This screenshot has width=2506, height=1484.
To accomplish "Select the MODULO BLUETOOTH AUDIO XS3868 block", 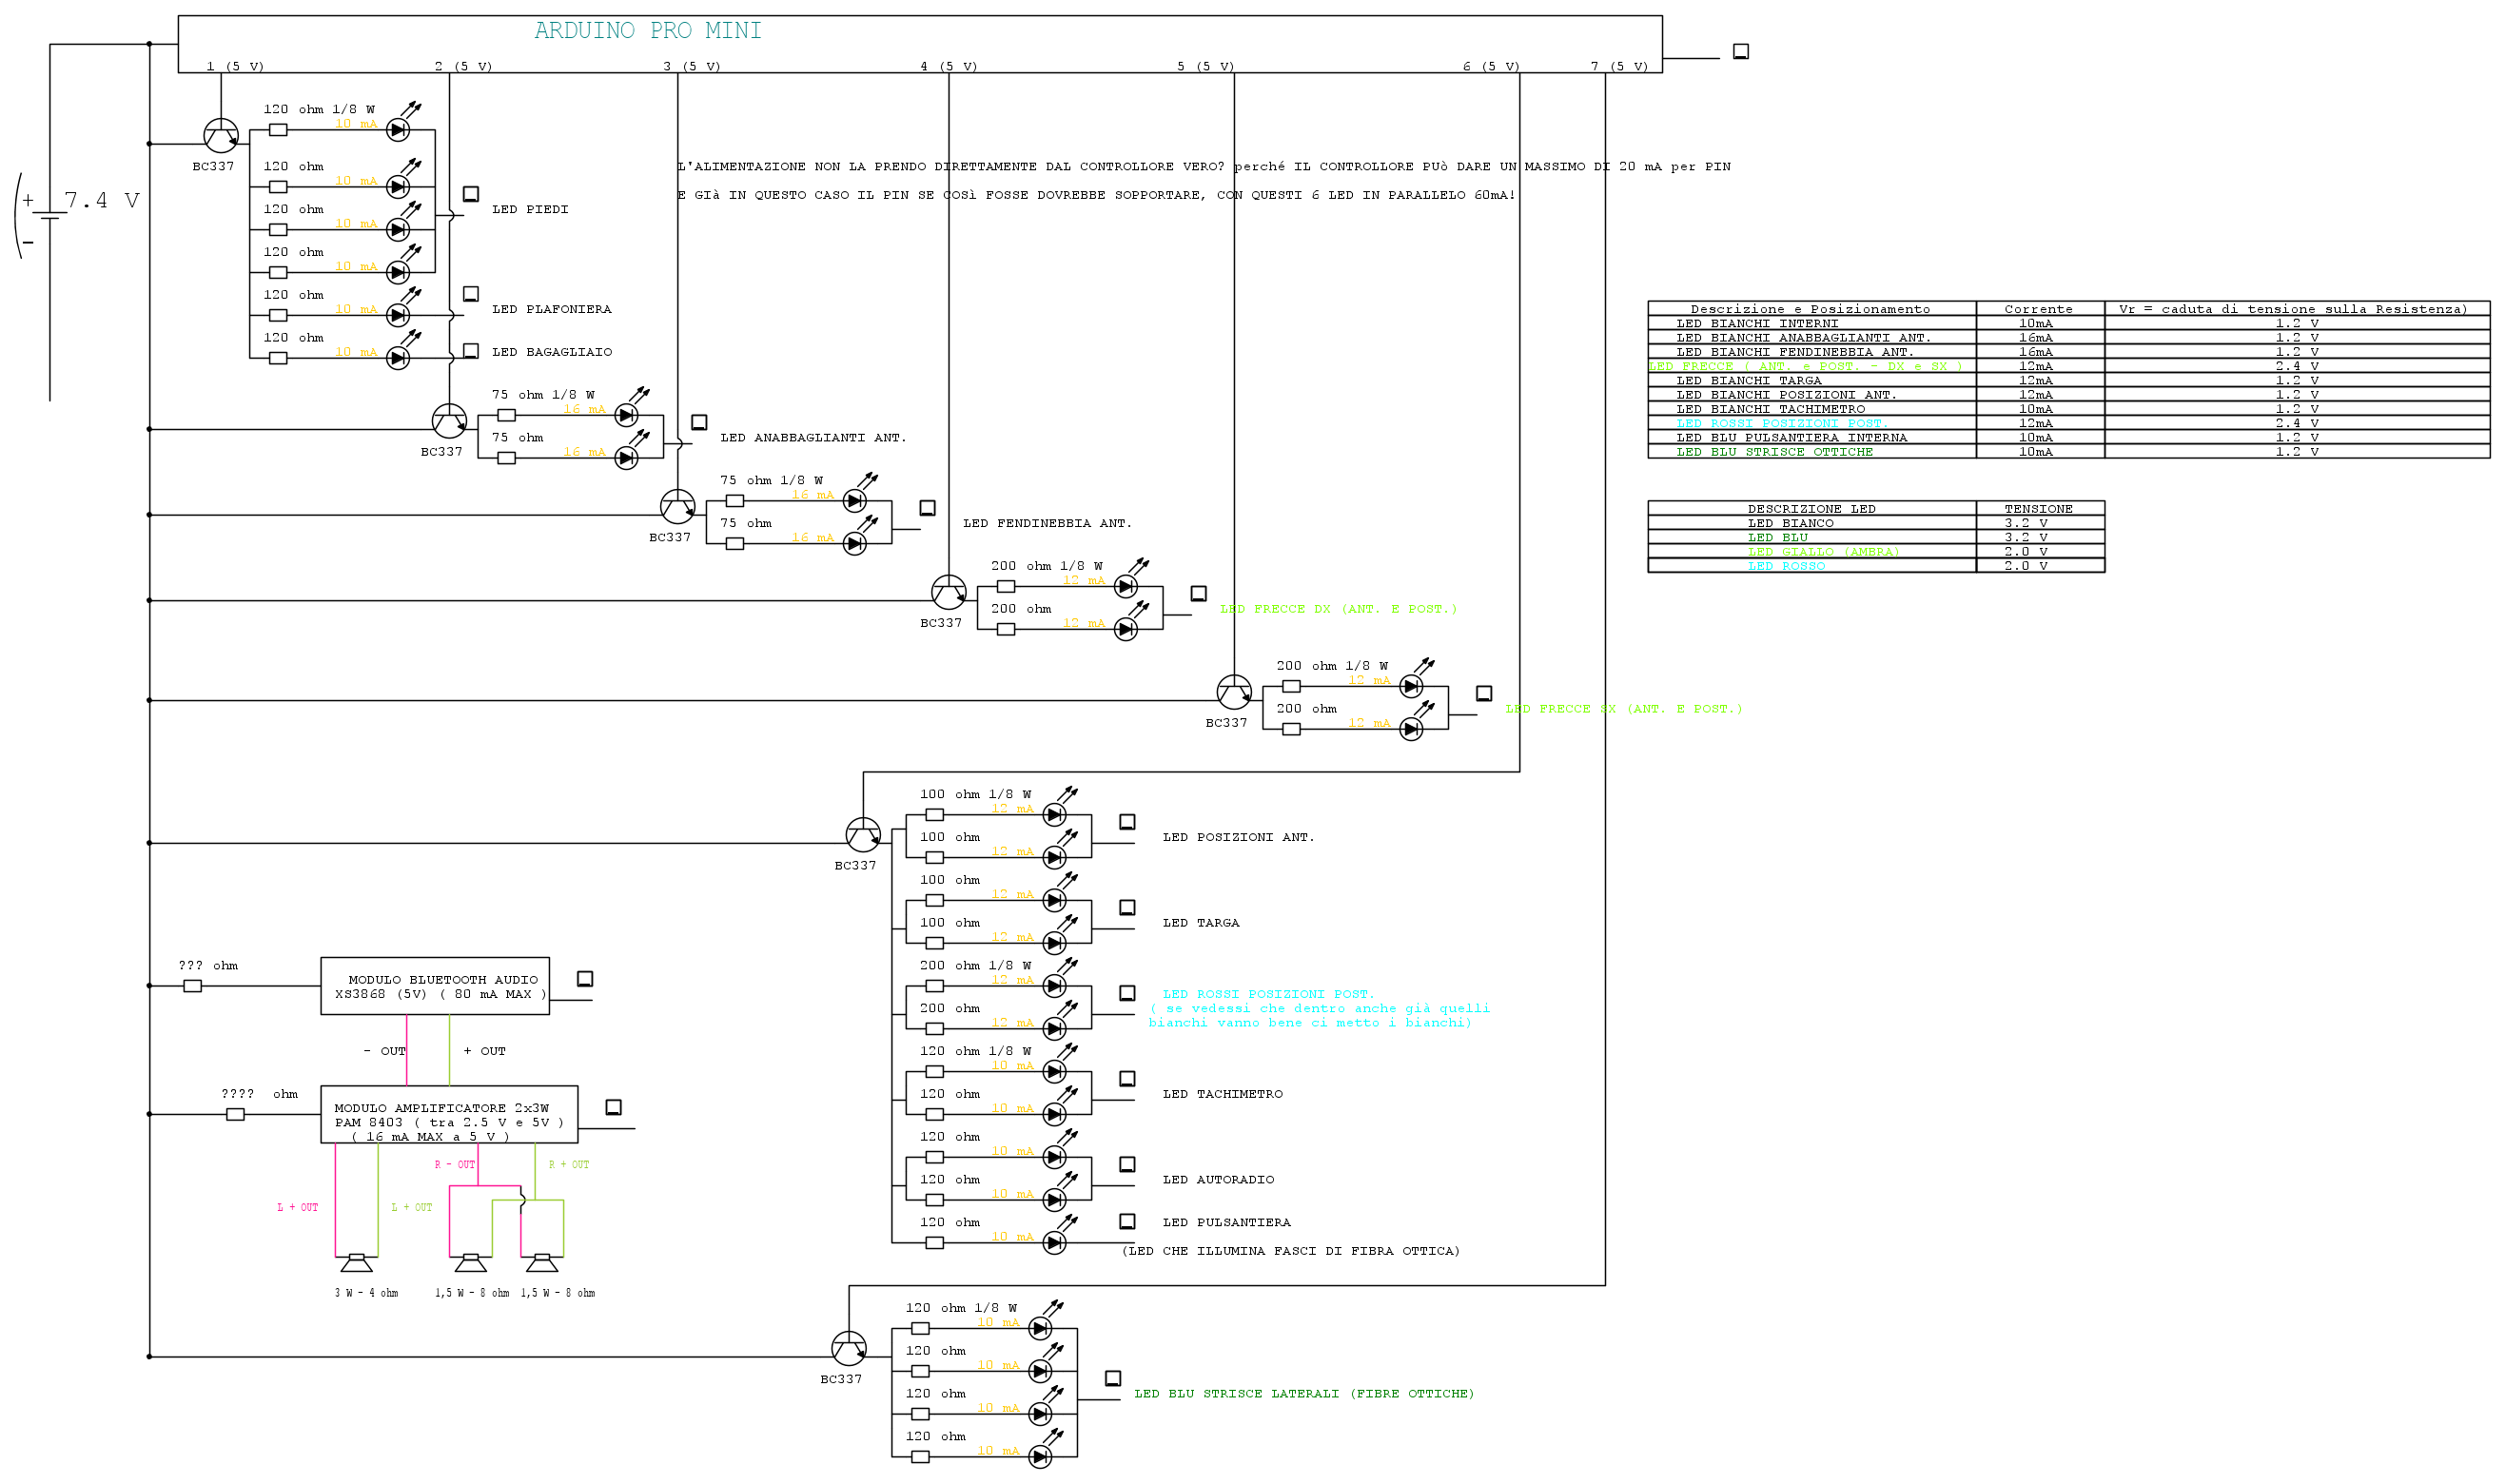I will [x=434, y=986].
